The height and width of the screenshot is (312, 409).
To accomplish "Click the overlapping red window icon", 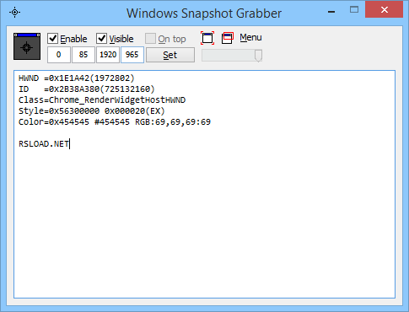I will 228,38.
